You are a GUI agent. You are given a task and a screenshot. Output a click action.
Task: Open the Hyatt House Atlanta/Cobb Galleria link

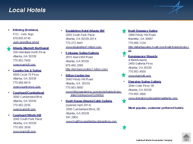(89, 101)
